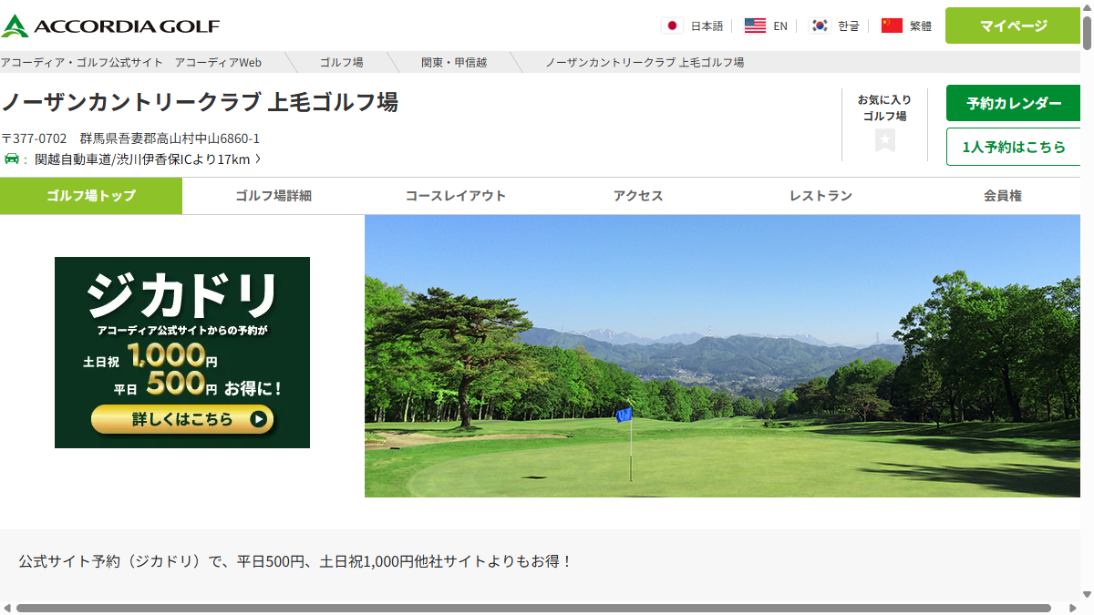The image size is (1094, 615).
Task: Select the レストラン tab
Action: (820, 196)
